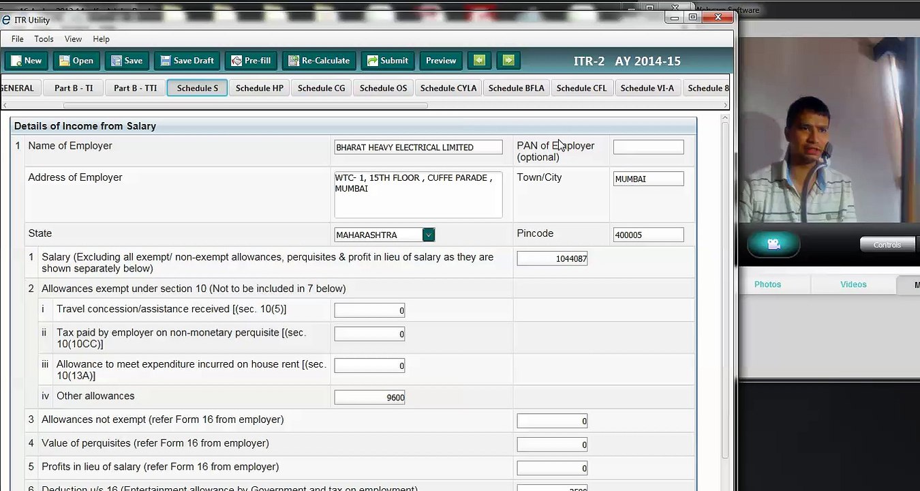The image size is (920, 491).
Task: Click Re-Calculate in the toolbar
Action: click(x=319, y=61)
